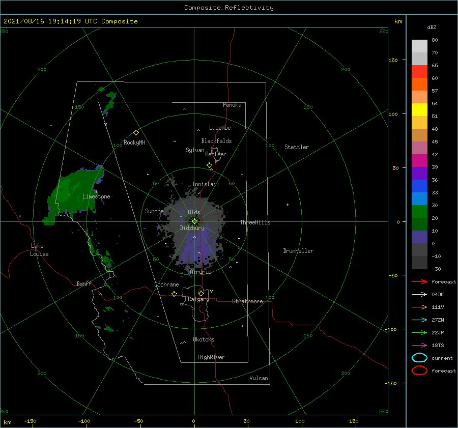Click the cyan 'current' ellipse icon
Screen dimensions: 458x428
point(419,358)
